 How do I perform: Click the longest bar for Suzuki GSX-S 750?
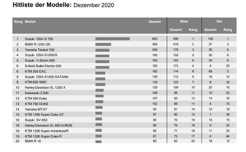(113, 39)
